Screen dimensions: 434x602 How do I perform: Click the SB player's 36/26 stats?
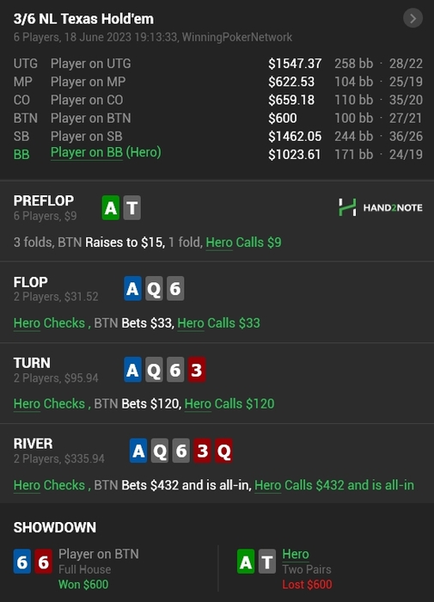(406, 136)
